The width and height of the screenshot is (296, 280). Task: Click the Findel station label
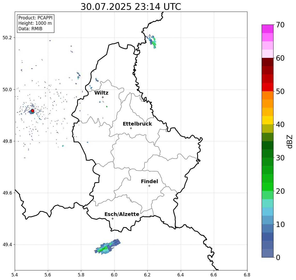coord(149,181)
